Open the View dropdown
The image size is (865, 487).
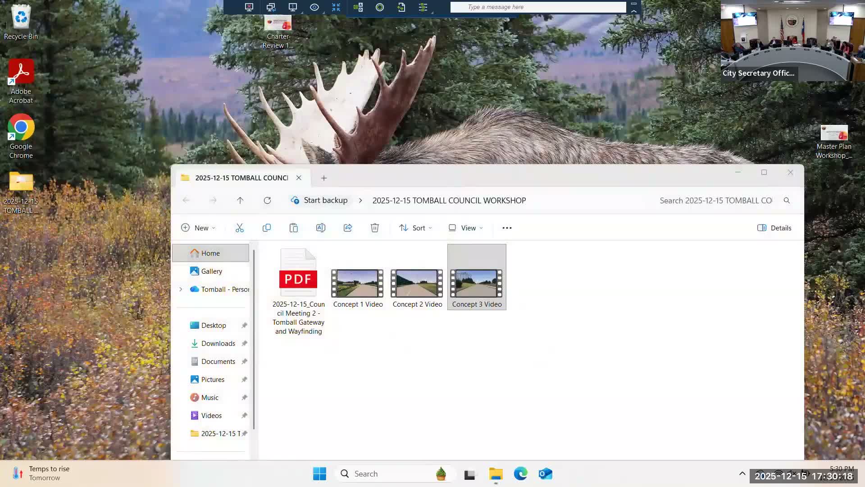pos(466,228)
